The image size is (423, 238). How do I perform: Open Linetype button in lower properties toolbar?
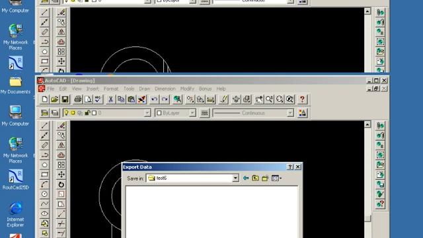tap(204, 113)
